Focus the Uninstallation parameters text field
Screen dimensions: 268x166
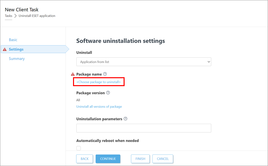pyautogui.click(x=144, y=128)
